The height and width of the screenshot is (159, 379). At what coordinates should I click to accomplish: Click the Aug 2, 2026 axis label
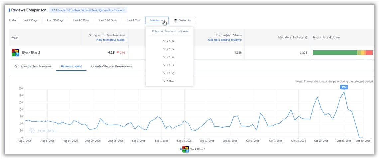tap(25, 141)
